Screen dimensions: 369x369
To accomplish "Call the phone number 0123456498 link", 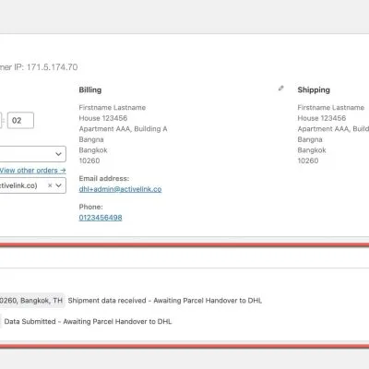I will point(101,218).
